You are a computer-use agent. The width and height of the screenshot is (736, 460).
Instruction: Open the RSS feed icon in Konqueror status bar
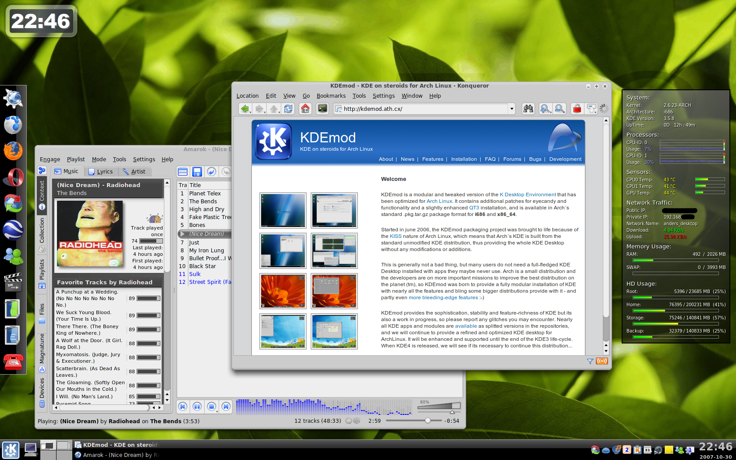pyautogui.click(x=602, y=361)
